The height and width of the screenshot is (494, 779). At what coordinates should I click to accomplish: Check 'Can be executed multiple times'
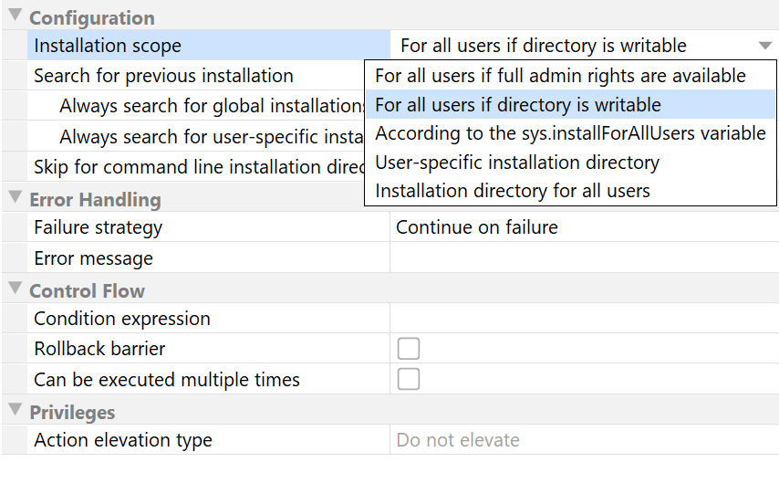click(409, 379)
